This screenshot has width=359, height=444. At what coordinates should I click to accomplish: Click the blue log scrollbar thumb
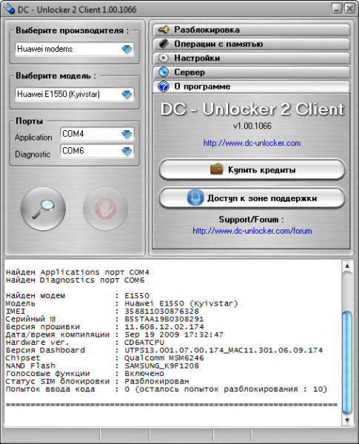[347, 363]
